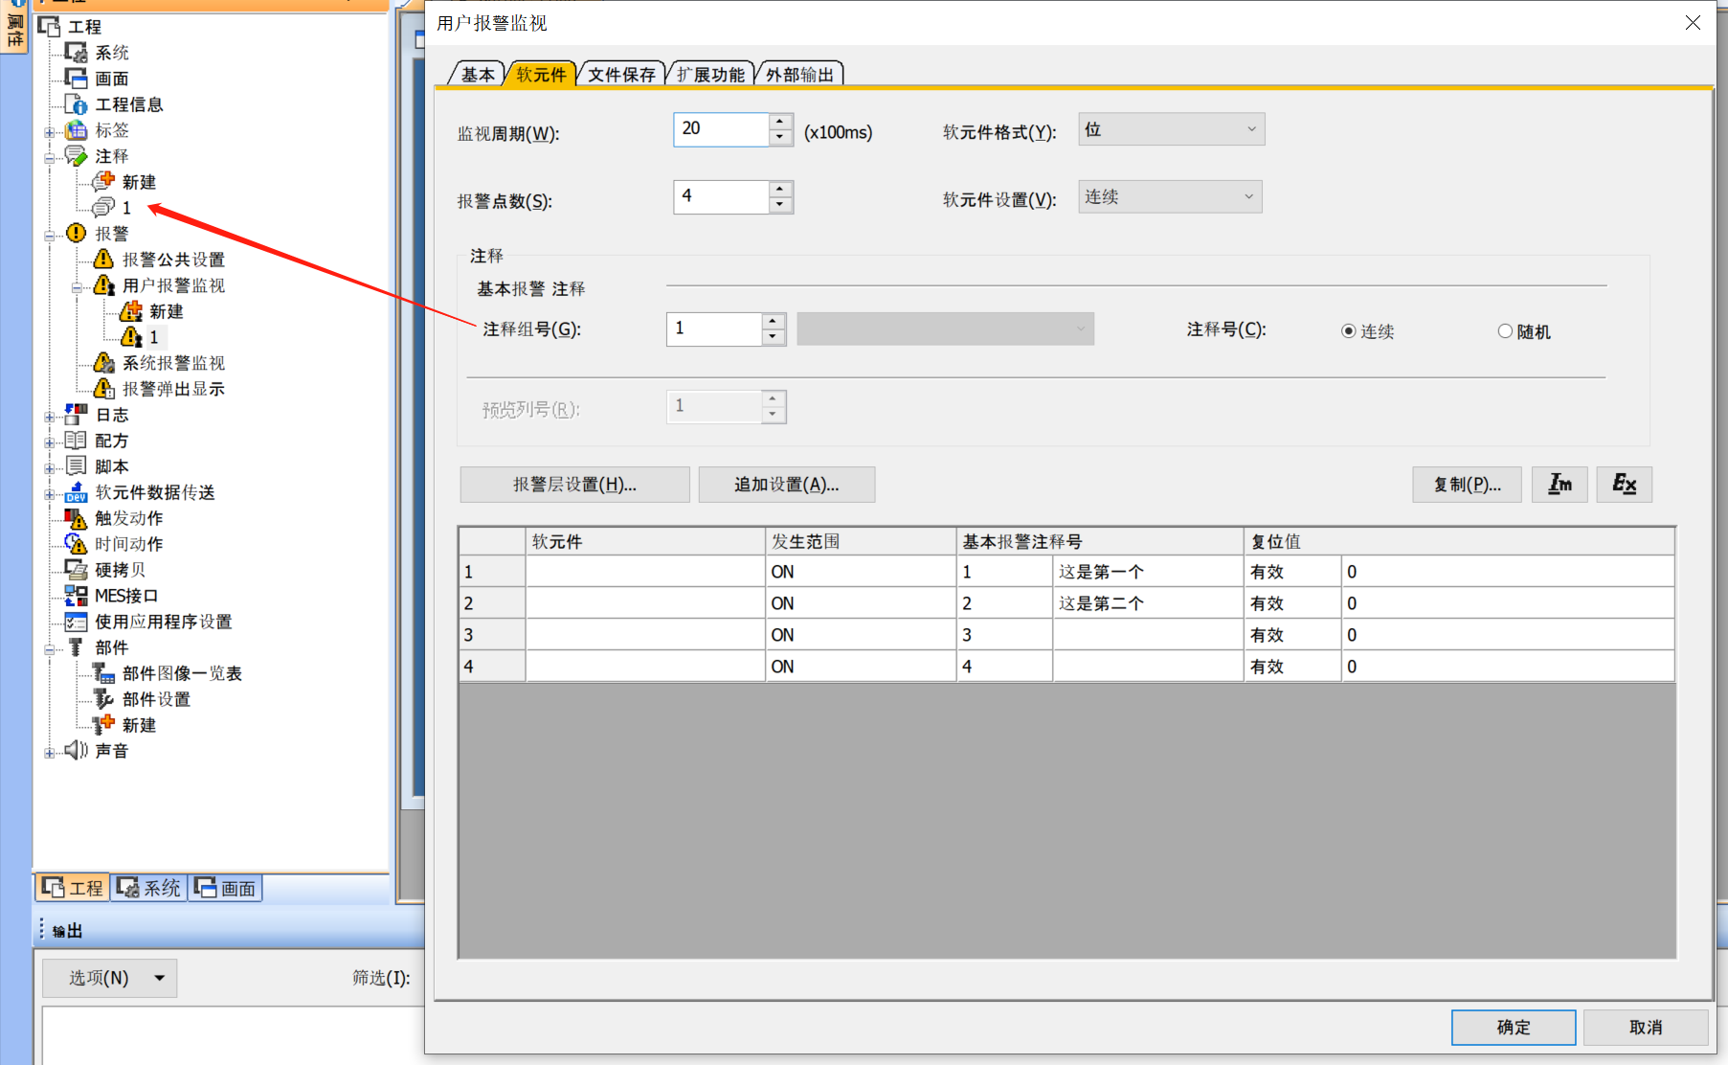Screen dimensions: 1728x1065
Task: Click the 确定 button to confirm
Action: click(x=1513, y=1027)
